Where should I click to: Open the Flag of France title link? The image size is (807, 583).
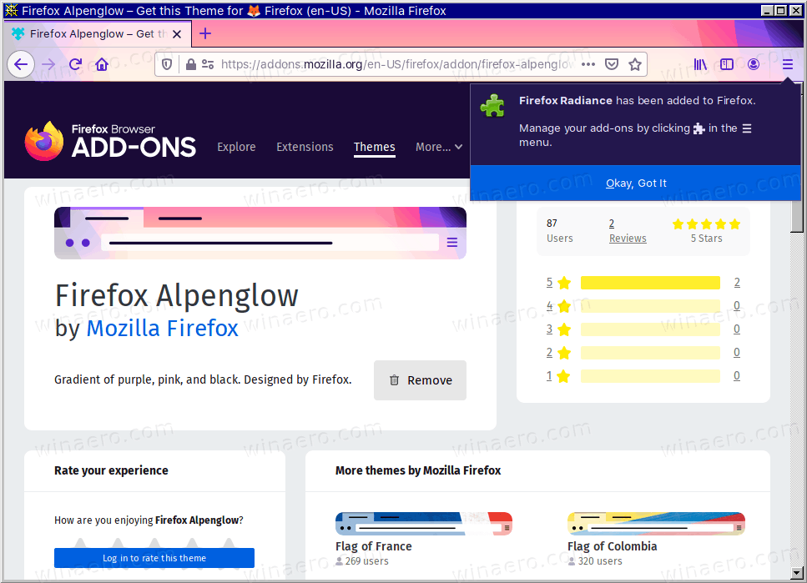tap(374, 546)
